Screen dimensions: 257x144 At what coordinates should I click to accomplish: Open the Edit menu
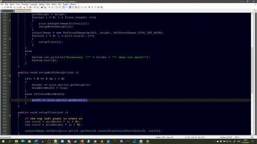[x=6, y=4]
